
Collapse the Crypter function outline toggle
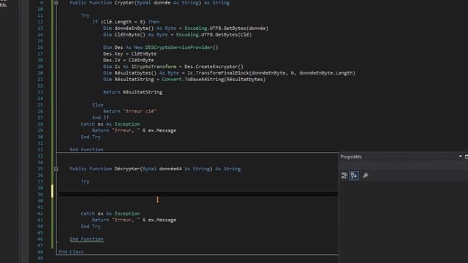coord(56,3)
